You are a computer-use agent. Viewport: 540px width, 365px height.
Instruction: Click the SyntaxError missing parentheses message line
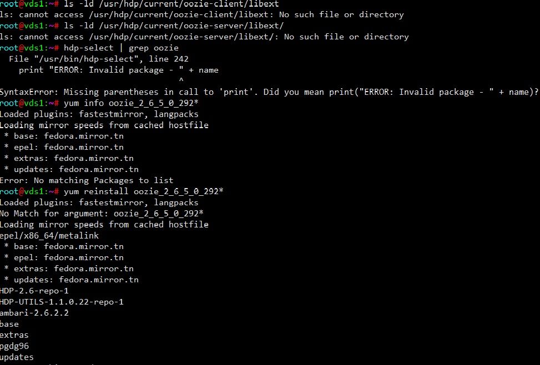coord(269,92)
